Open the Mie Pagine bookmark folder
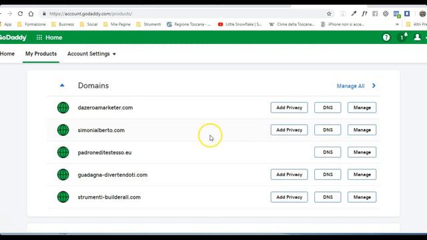This screenshot has height=240, width=427. point(117,24)
